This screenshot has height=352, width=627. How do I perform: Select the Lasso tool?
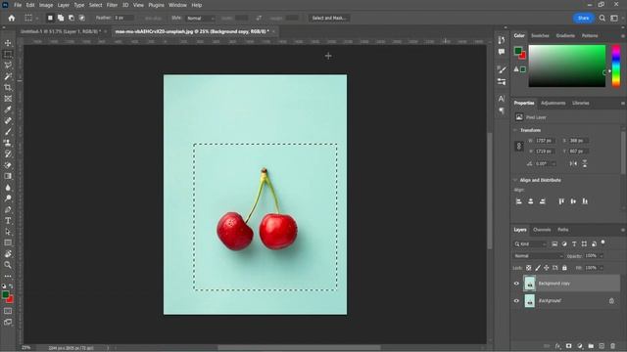click(x=8, y=66)
